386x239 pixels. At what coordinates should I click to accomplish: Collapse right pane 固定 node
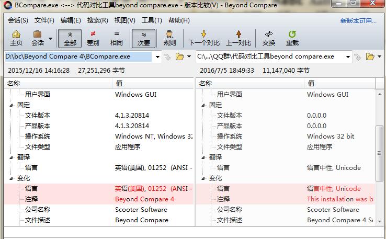coord(203,105)
